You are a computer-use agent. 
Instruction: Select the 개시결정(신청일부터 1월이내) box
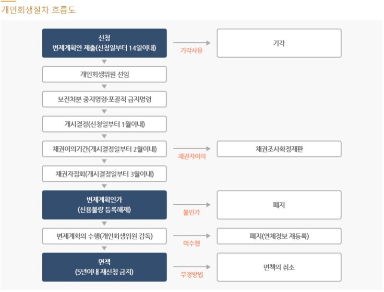[x=104, y=124]
